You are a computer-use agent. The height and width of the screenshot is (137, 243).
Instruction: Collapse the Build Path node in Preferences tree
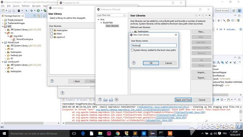point(101,23)
